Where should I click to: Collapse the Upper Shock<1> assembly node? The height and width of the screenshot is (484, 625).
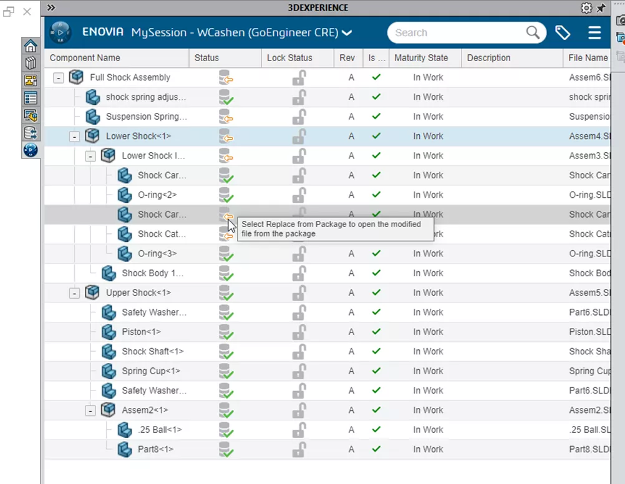[x=74, y=293]
